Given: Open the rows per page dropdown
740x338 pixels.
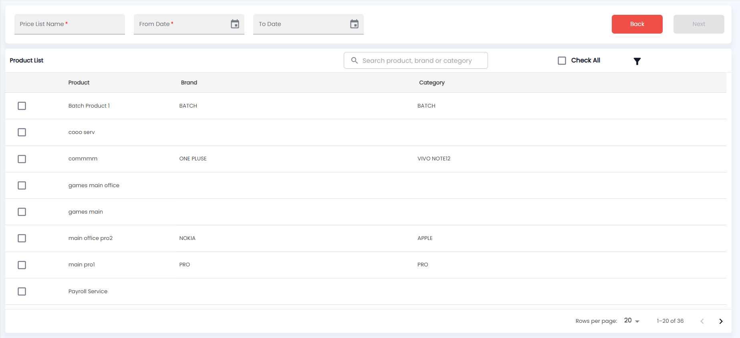Looking at the screenshot, I should pos(632,321).
